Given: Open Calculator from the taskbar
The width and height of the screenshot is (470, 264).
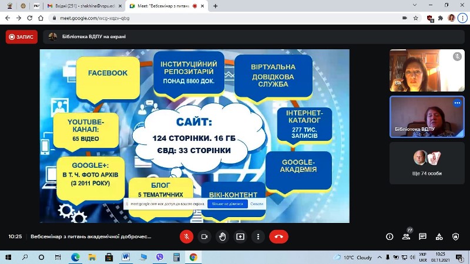Looking at the screenshot, I should 177,257.
